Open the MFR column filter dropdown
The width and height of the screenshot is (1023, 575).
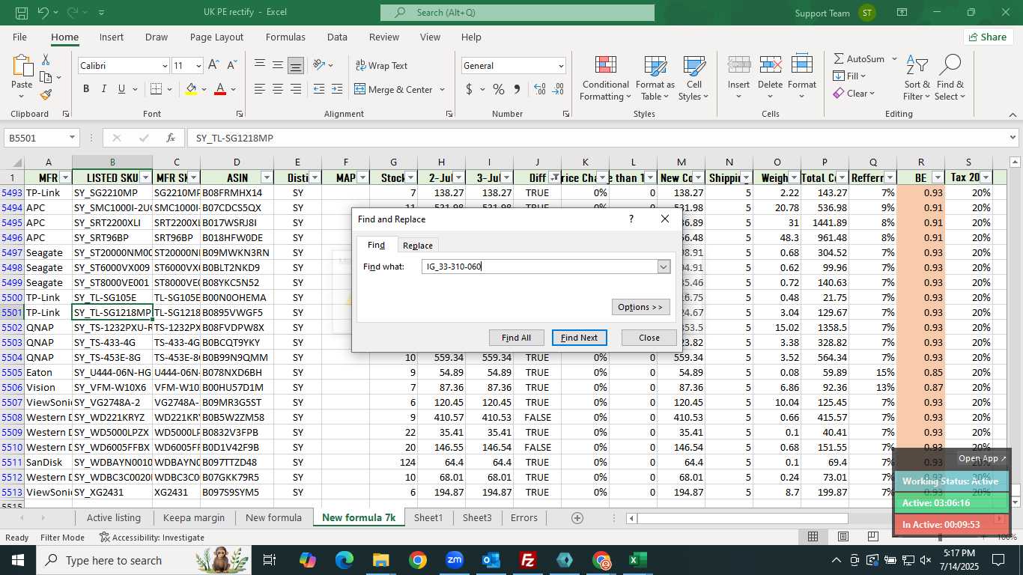65,177
